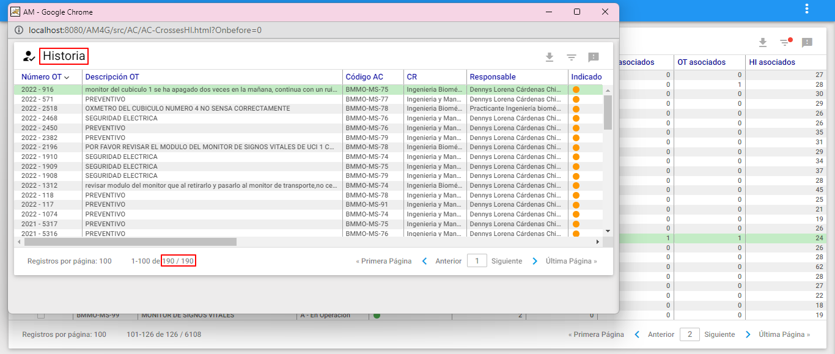This screenshot has height=354, width=835.
Task: Click the down arrow of the vertical scrollbar
Action: pyautogui.click(x=608, y=231)
